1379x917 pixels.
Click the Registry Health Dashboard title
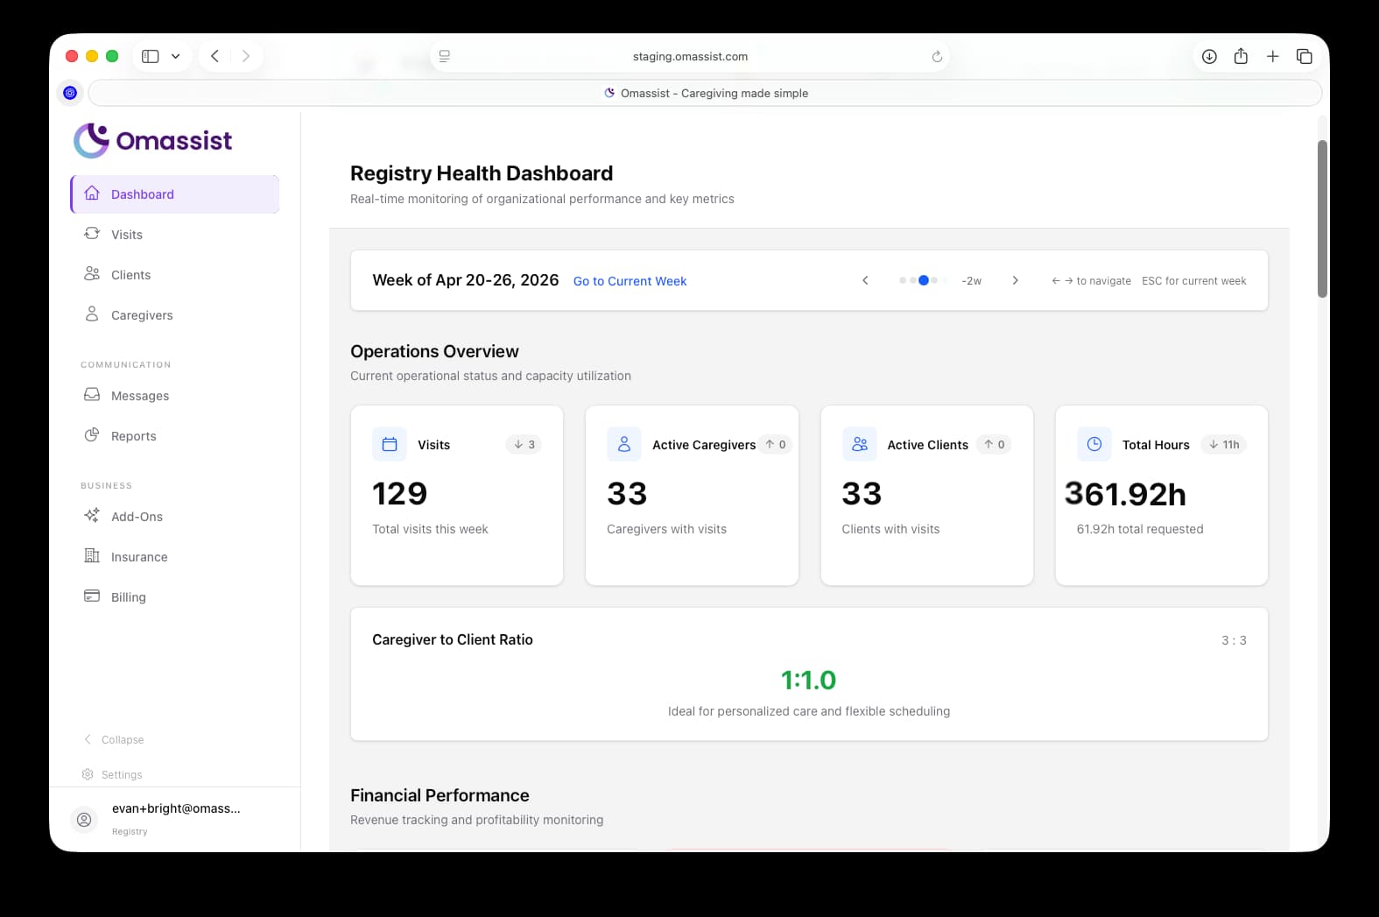(482, 173)
